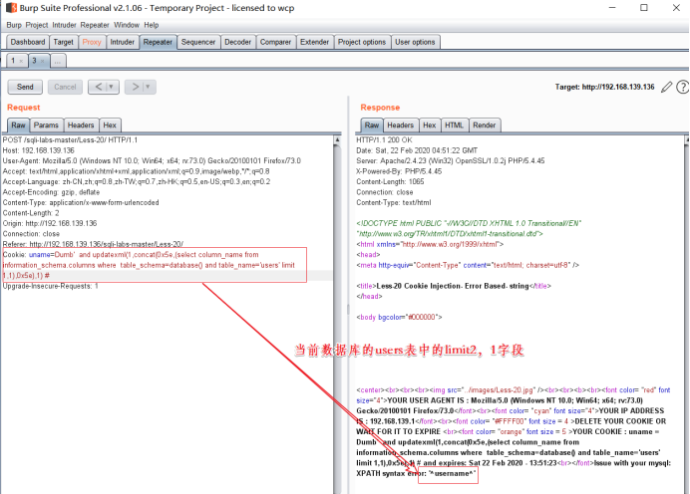Select the Request Raw tab

tap(18, 125)
